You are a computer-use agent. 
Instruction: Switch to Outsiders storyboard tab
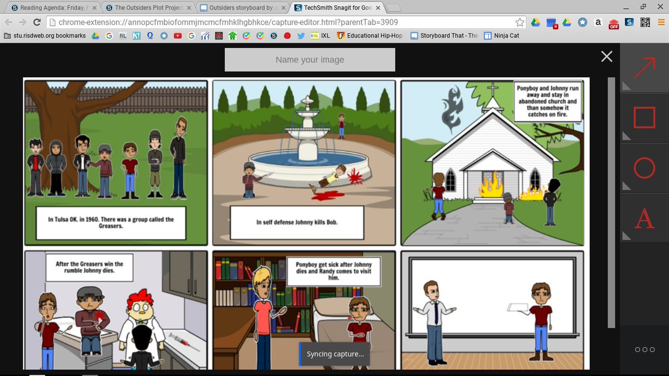243,8
